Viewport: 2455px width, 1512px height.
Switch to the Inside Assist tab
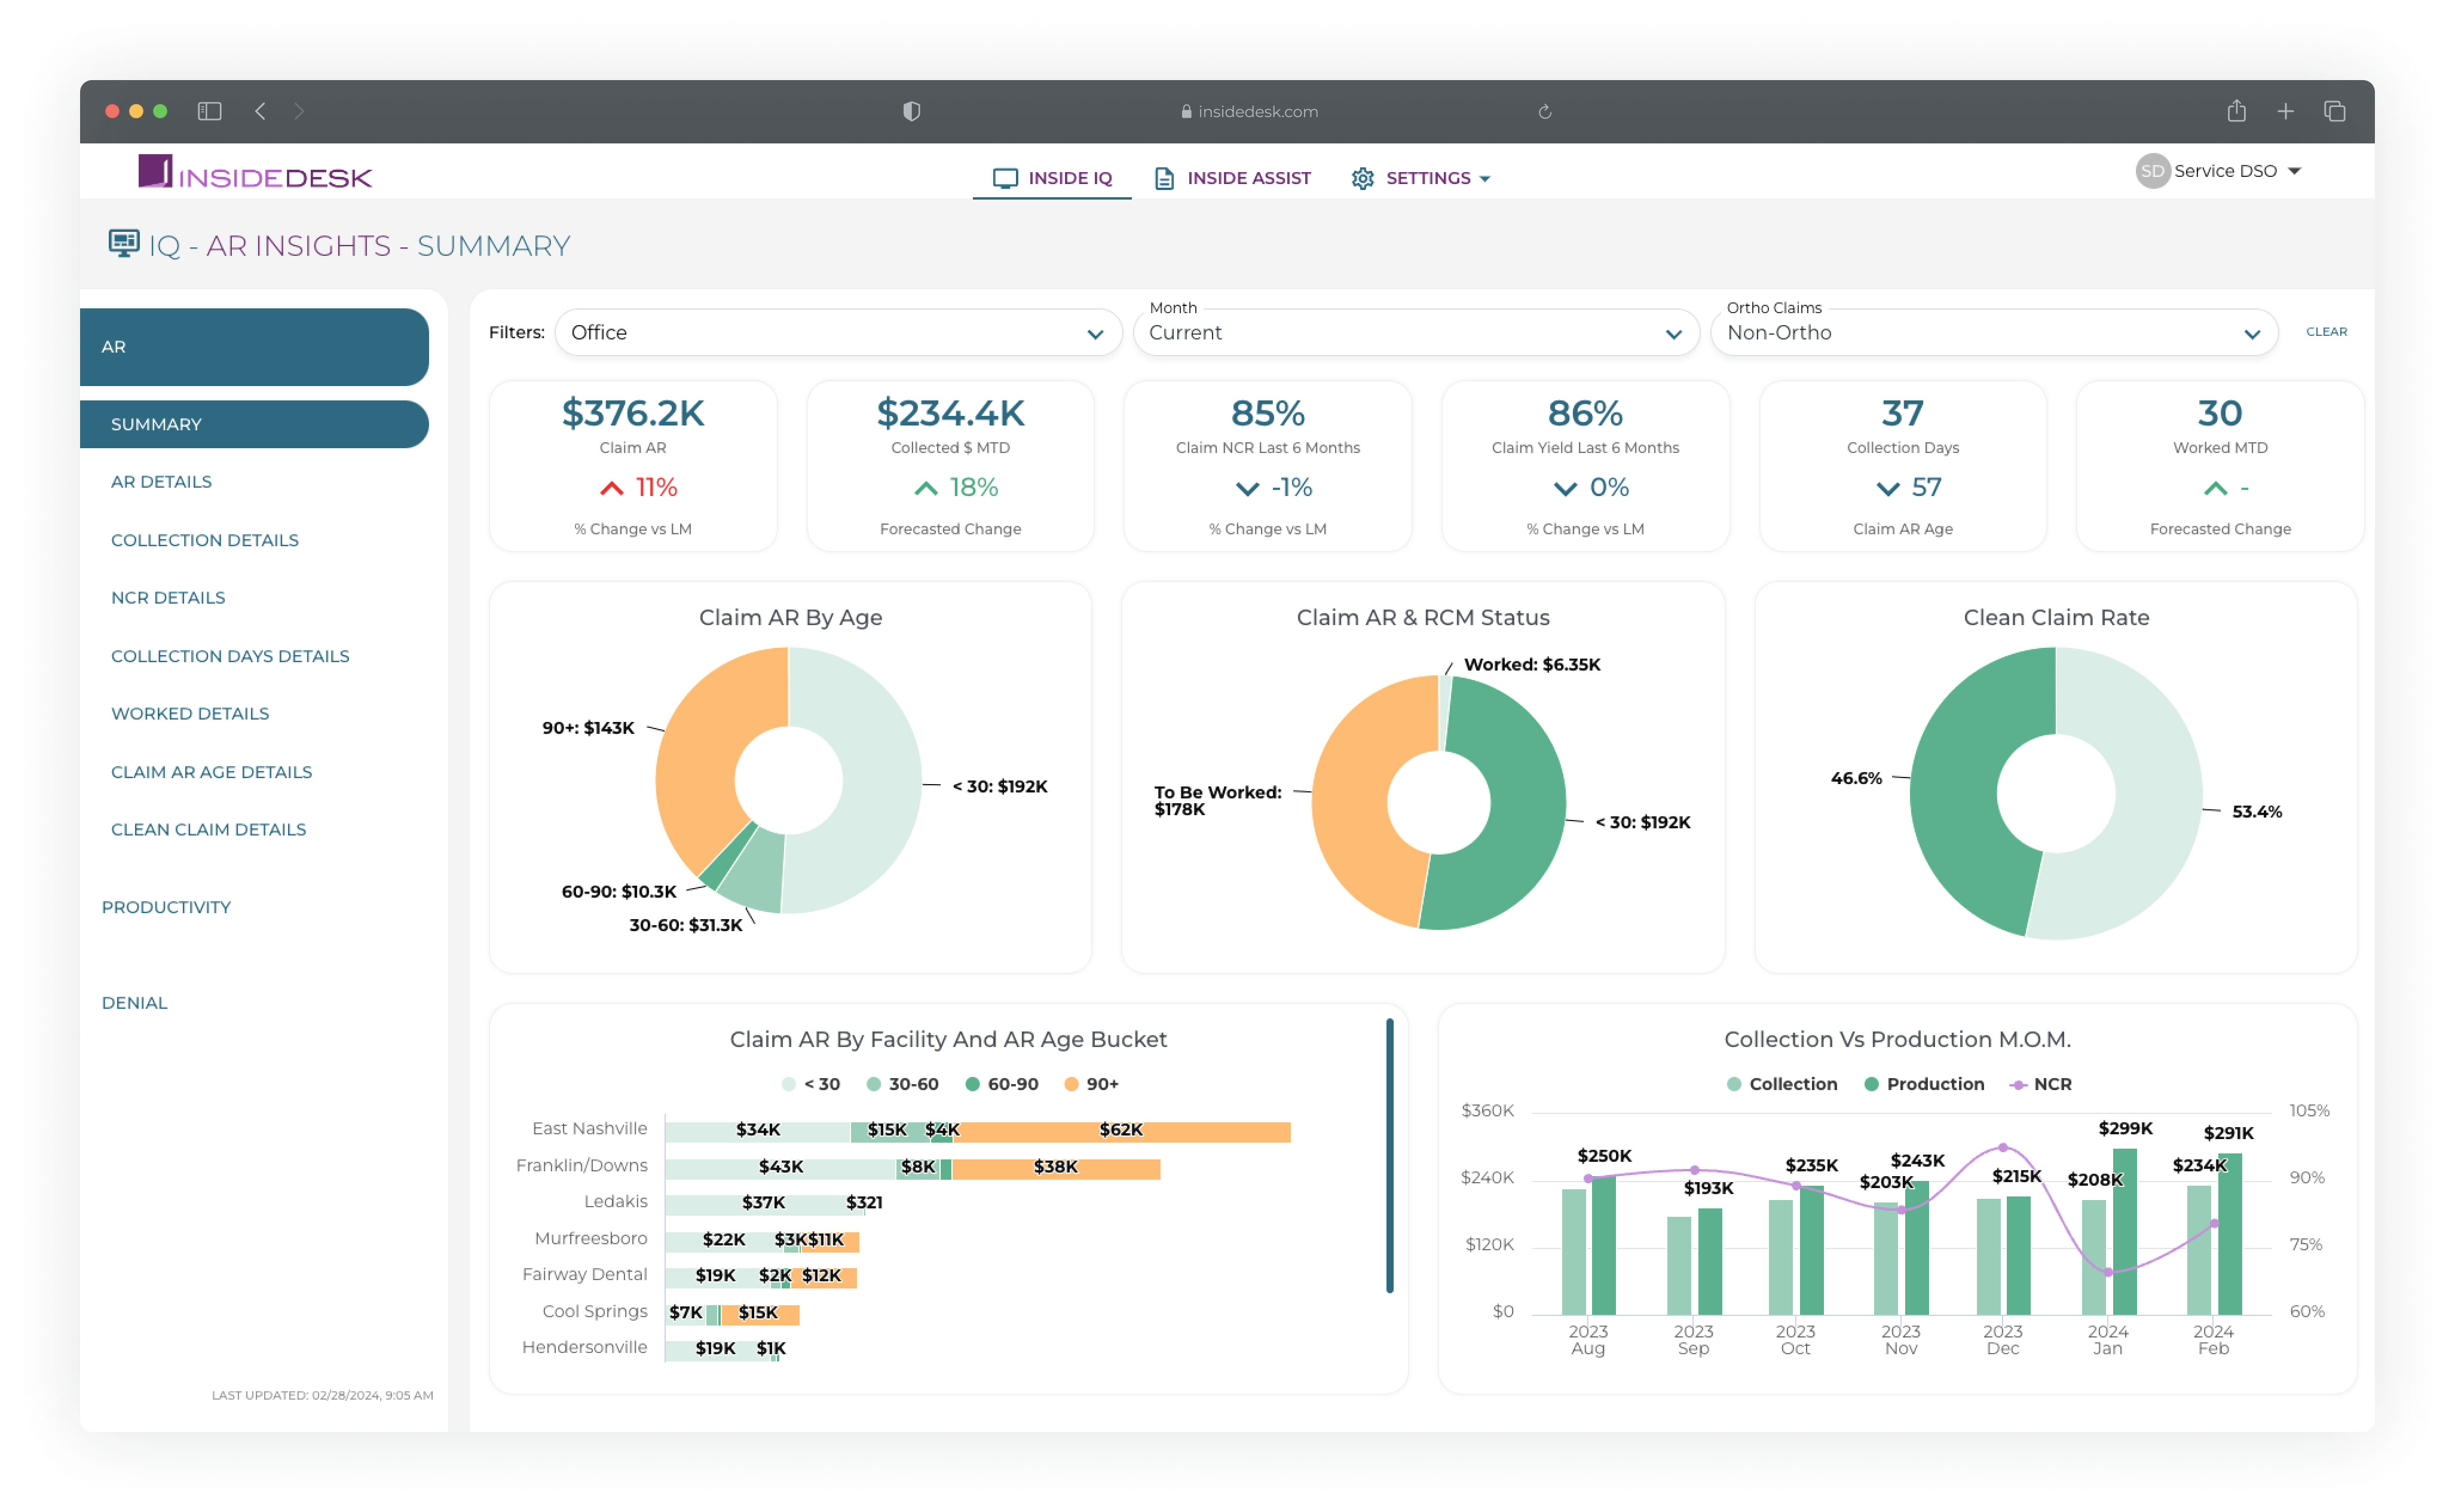1232,178
